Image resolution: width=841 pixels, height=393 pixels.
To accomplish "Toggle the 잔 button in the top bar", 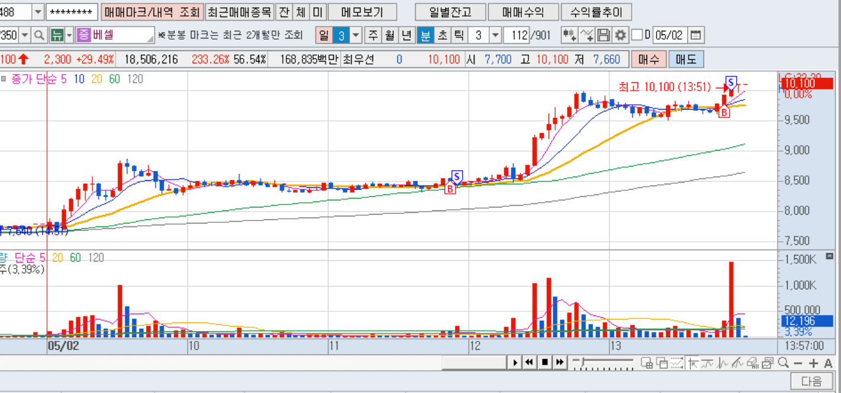I will pyautogui.click(x=284, y=12).
